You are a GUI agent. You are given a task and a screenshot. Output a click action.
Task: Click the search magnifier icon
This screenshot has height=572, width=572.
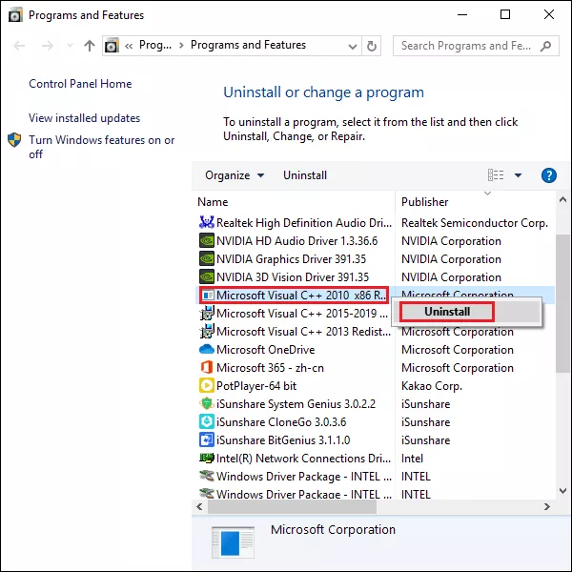545,46
